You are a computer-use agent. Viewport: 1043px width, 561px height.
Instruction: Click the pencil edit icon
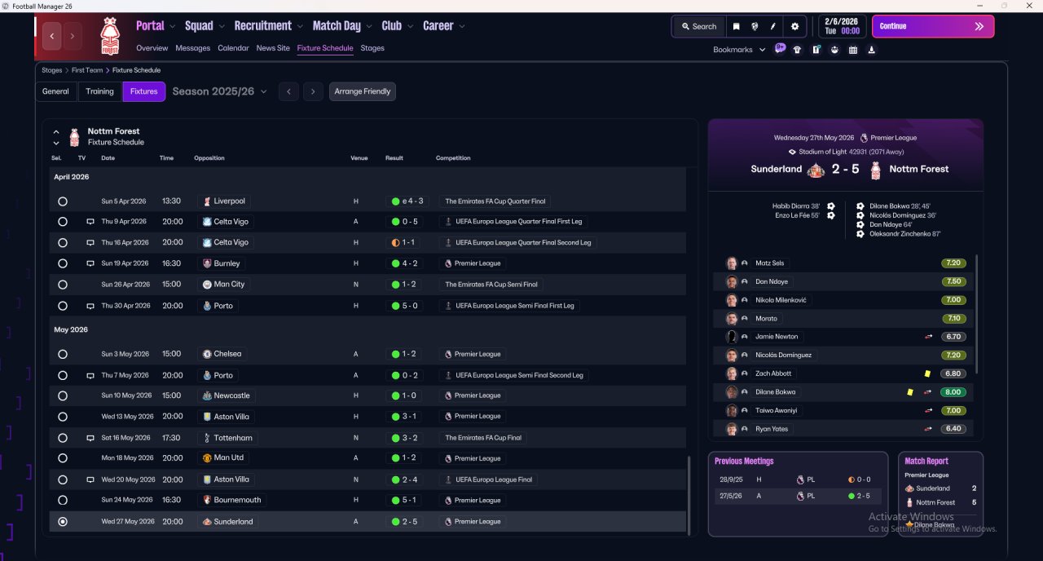[773, 26]
